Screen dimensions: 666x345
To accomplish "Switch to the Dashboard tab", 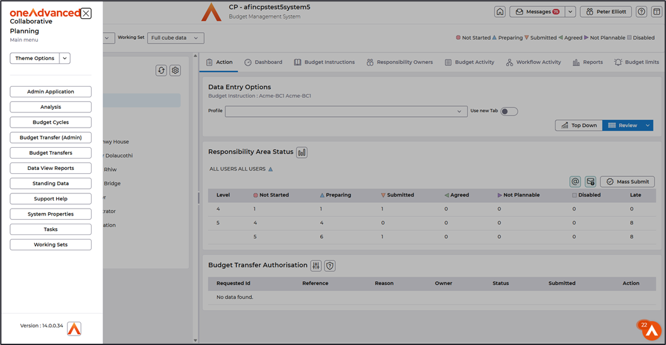I will click(x=263, y=63).
